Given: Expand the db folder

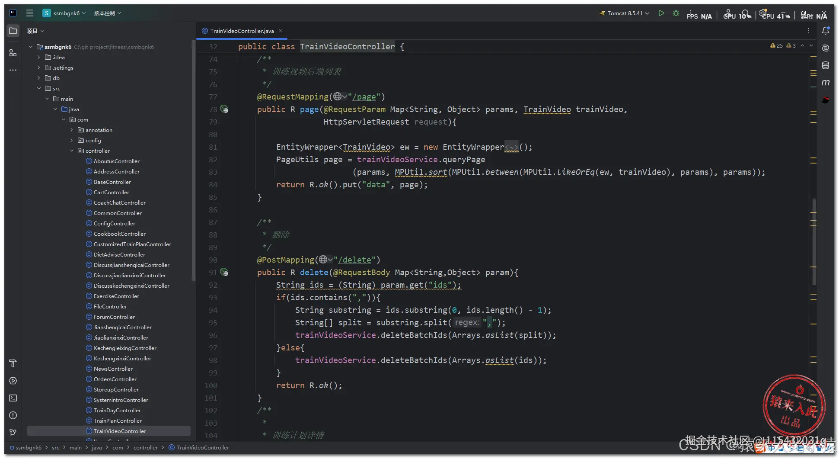Looking at the screenshot, I should (39, 78).
